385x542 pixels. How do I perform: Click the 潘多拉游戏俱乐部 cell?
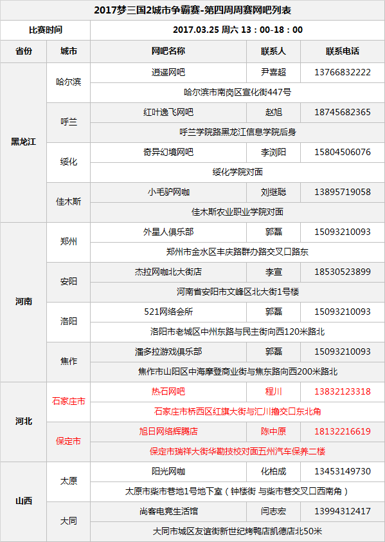pyautogui.click(x=168, y=352)
